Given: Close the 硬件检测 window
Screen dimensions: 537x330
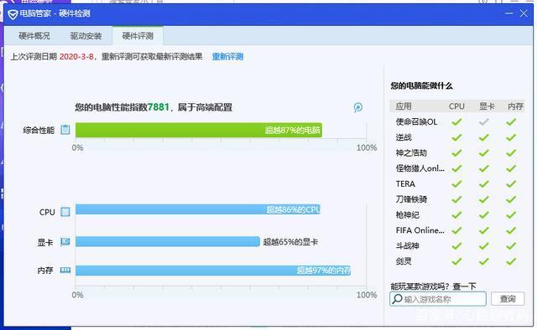Looking at the screenshot, I should pyautogui.click(x=524, y=13).
